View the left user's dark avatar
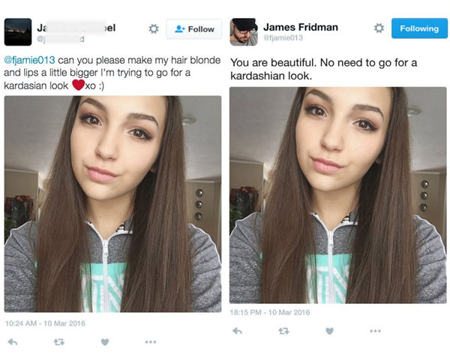Viewport: 450px width, 364px height. point(18,32)
